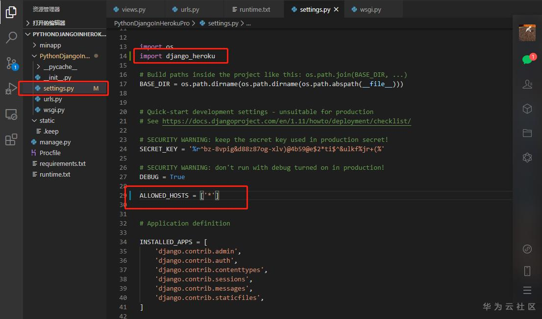
Task: Expand the minapp folder
Action: point(65,45)
